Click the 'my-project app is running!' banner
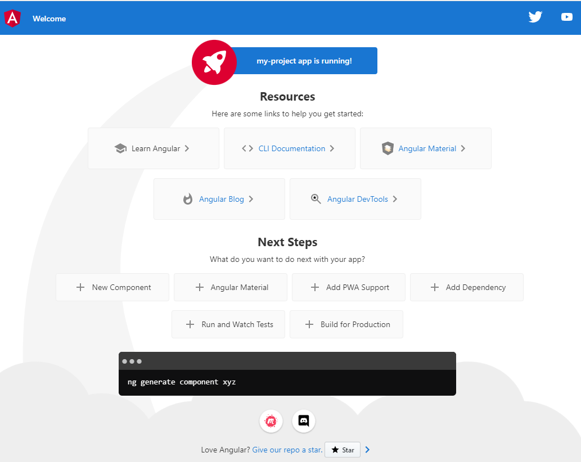Screen dimensions: 581x462 point(304,61)
